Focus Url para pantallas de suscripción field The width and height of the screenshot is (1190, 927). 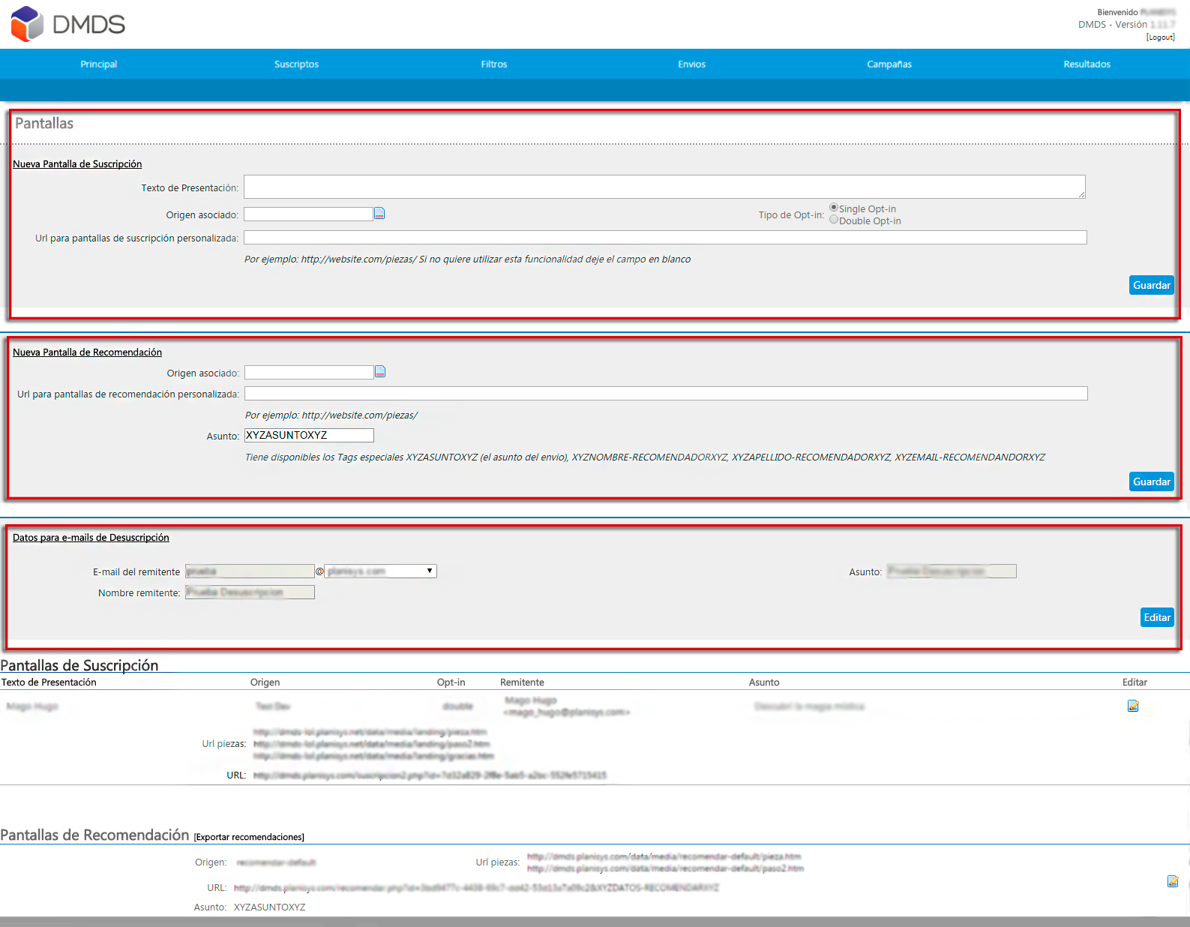[665, 238]
